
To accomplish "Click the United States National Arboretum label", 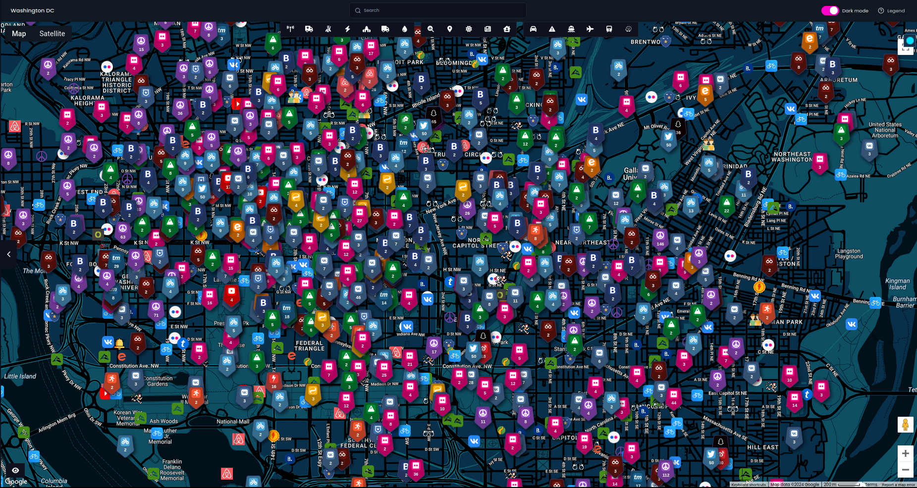I will (885, 130).
